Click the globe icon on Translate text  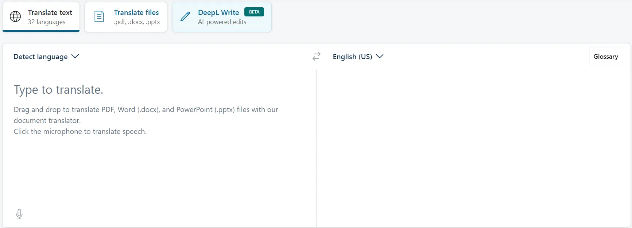pyautogui.click(x=15, y=16)
